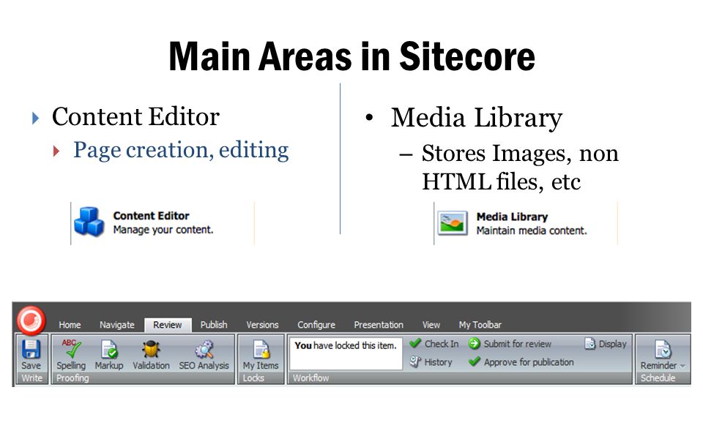Click the Content Editor blue cubes icon
The height and width of the screenshot is (439, 703).
coord(89,222)
